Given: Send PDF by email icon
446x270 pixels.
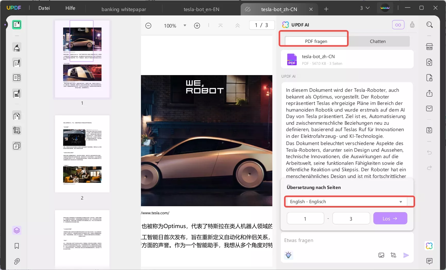Looking at the screenshot, I should [429, 109].
